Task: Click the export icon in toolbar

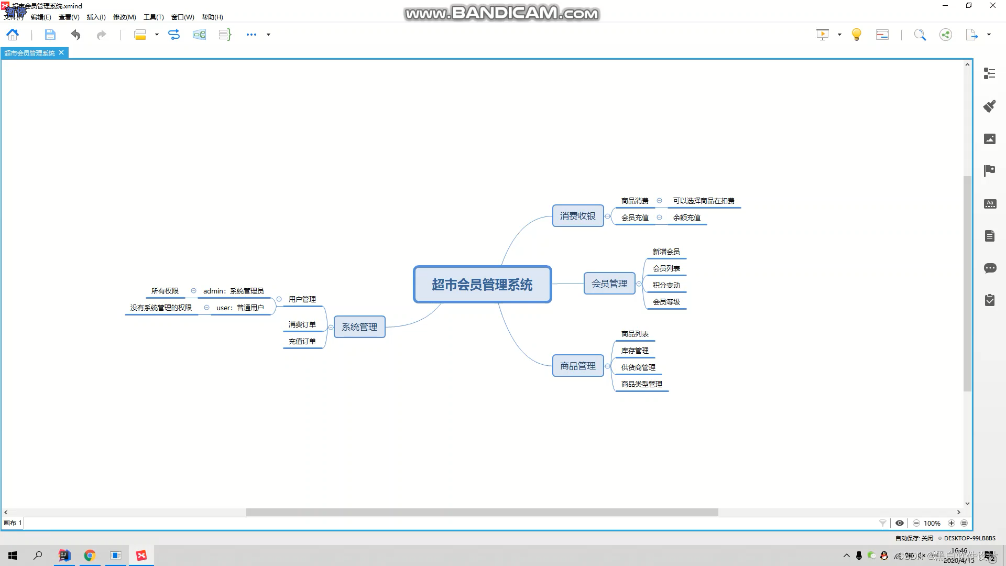Action: (972, 35)
